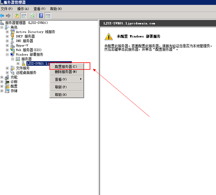Expand the 功能 node
216x195 pixels.
click(x=2, y=77)
